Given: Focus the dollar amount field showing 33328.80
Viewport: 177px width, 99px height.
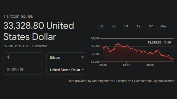Looking at the screenshot, I should 23,70.
